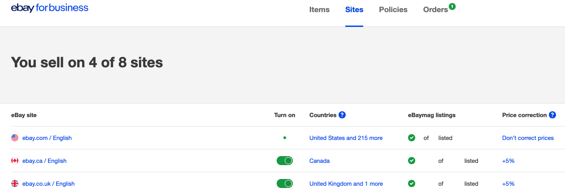Click the green dot for ebay.com
This screenshot has width=565, height=192.
(x=285, y=138)
